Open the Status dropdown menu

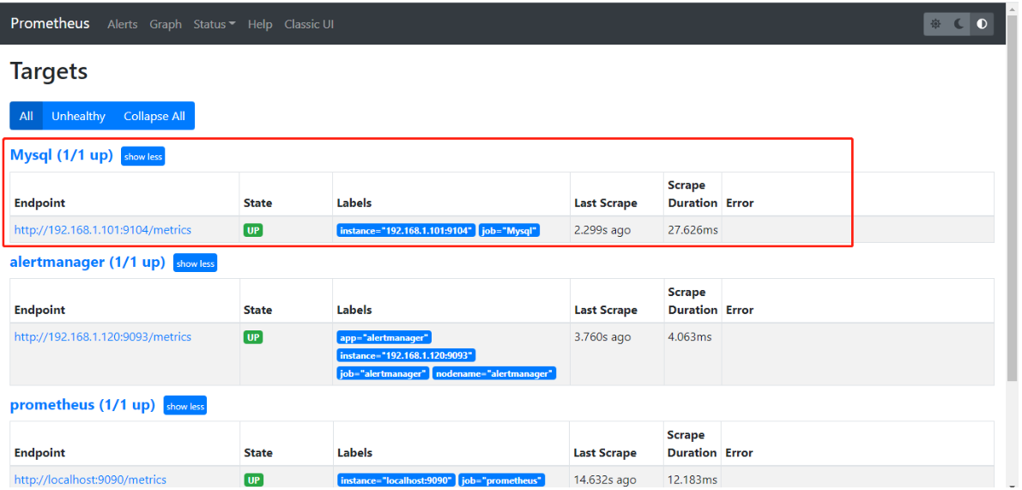point(214,24)
